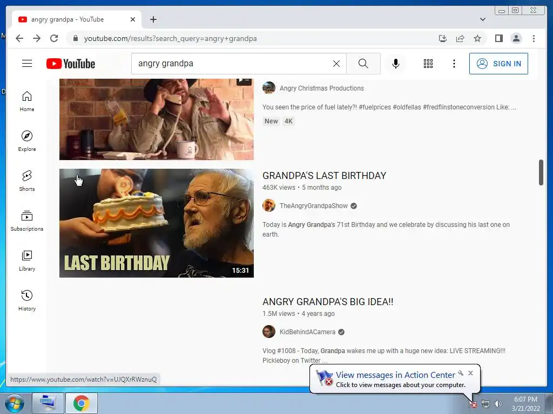The height and width of the screenshot is (414, 553).
Task: Click Angry Christmas Productions channel avatar
Action: point(269,88)
